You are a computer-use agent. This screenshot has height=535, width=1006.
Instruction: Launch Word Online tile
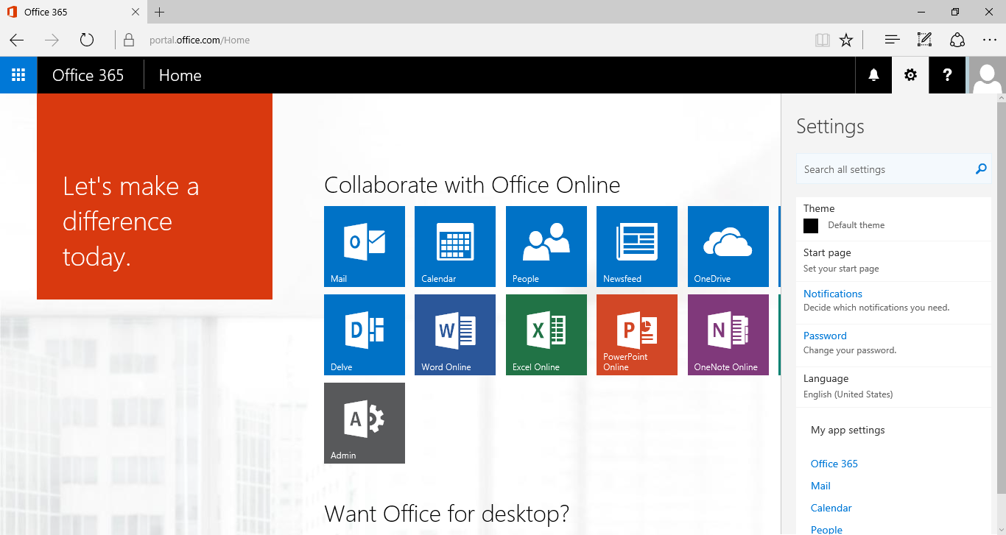tap(455, 335)
